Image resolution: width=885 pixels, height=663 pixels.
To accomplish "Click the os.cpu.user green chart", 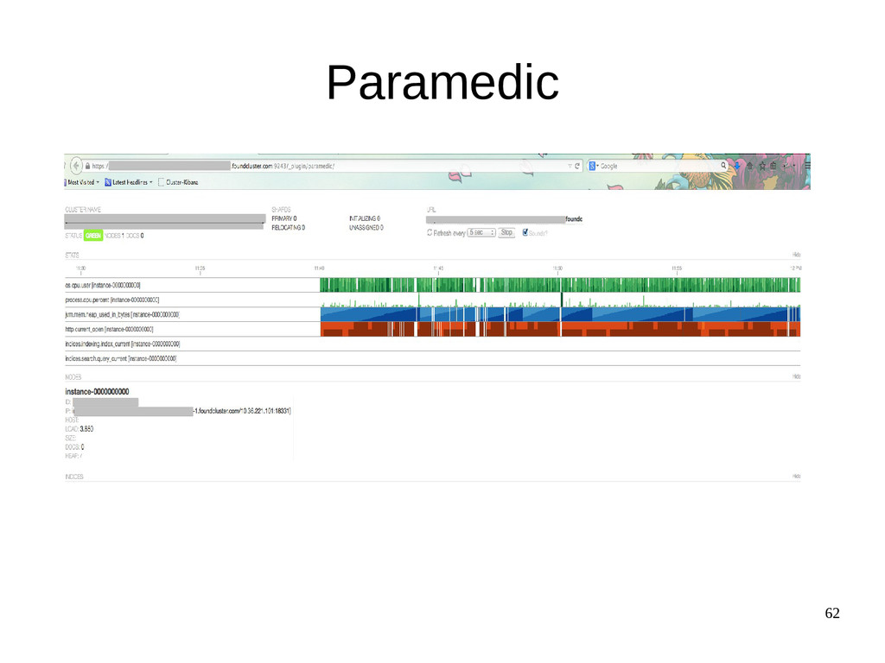I will [x=560, y=285].
